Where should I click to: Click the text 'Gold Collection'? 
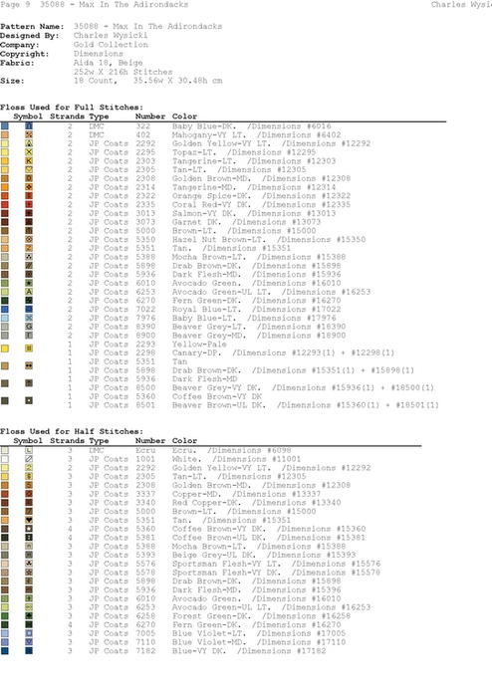(111, 45)
